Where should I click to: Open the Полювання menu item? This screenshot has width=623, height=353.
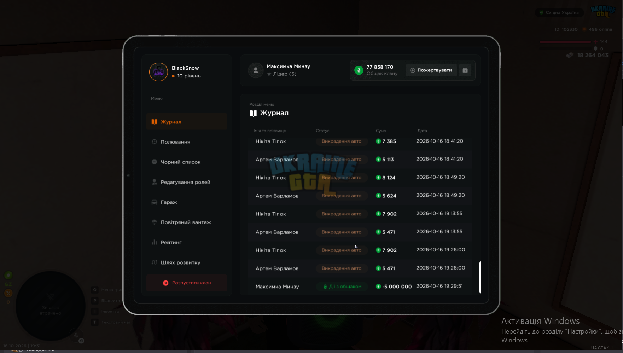pyautogui.click(x=187, y=142)
